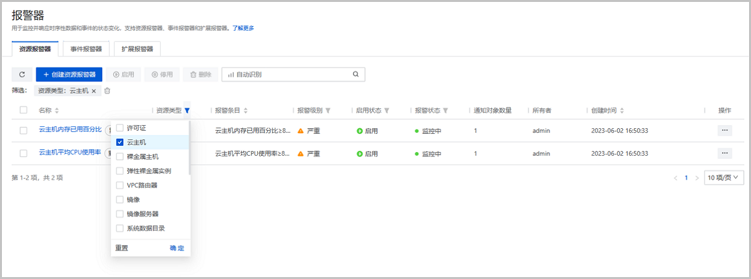Image resolution: width=751 pixels, height=279 pixels.
Task: Click the 创建资源报警器 button
Action: [x=69, y=74]
